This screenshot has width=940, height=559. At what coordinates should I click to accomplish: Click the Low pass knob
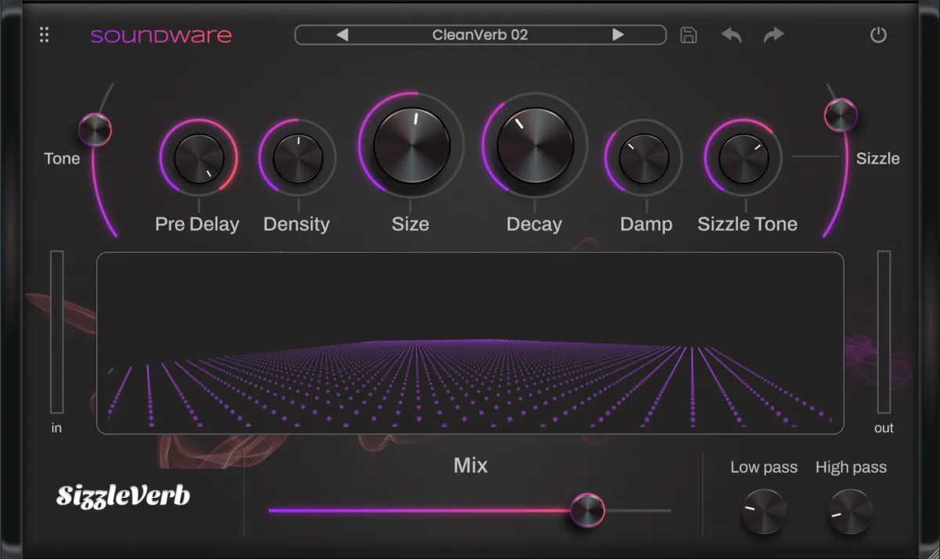coord(764,511)
